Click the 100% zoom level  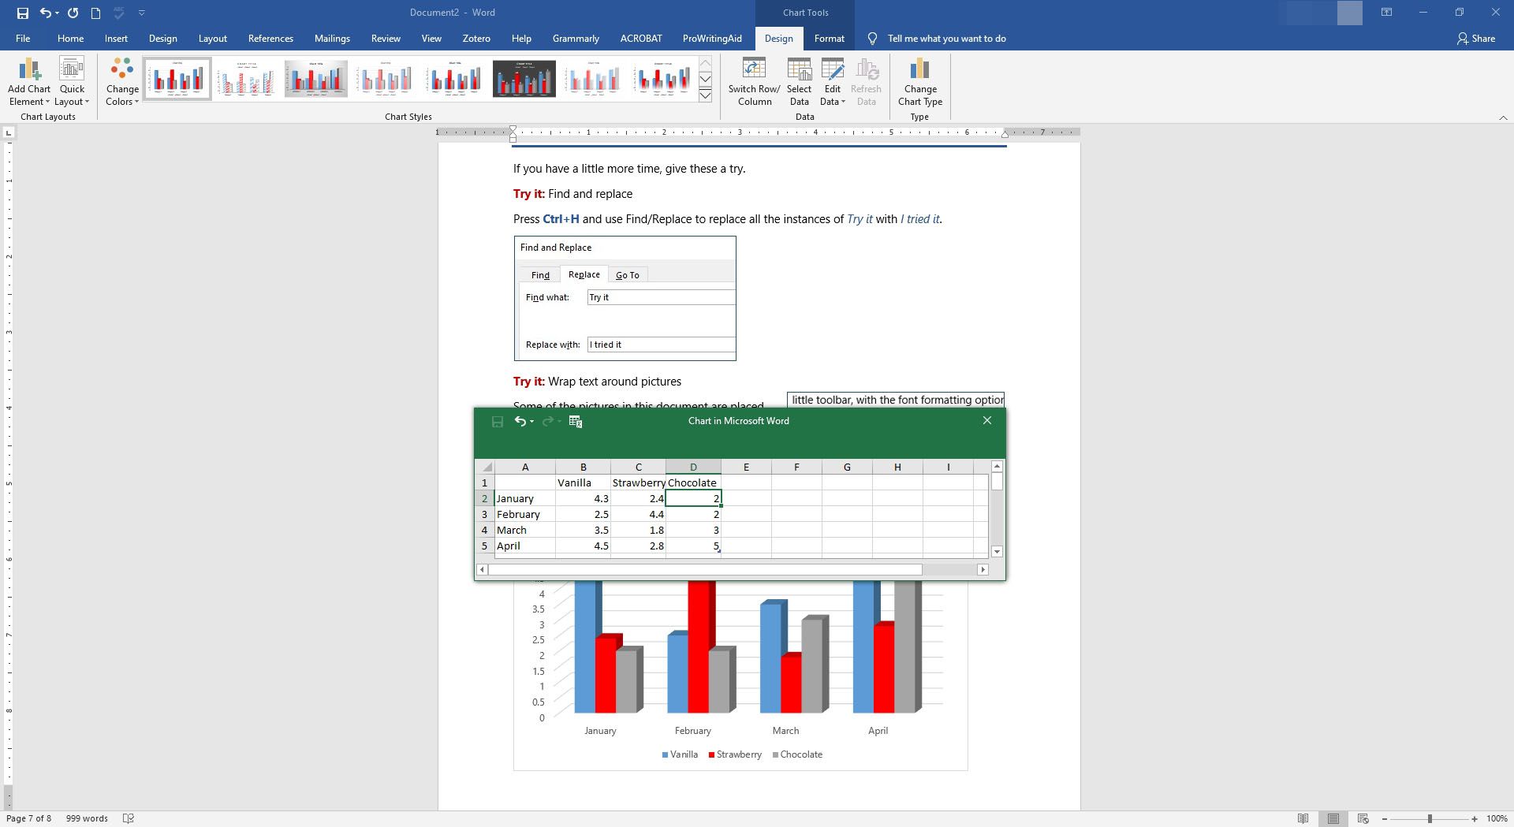1497,818
